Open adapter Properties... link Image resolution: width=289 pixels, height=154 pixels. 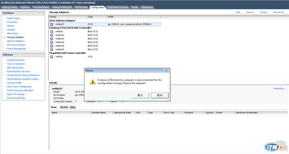279,88
